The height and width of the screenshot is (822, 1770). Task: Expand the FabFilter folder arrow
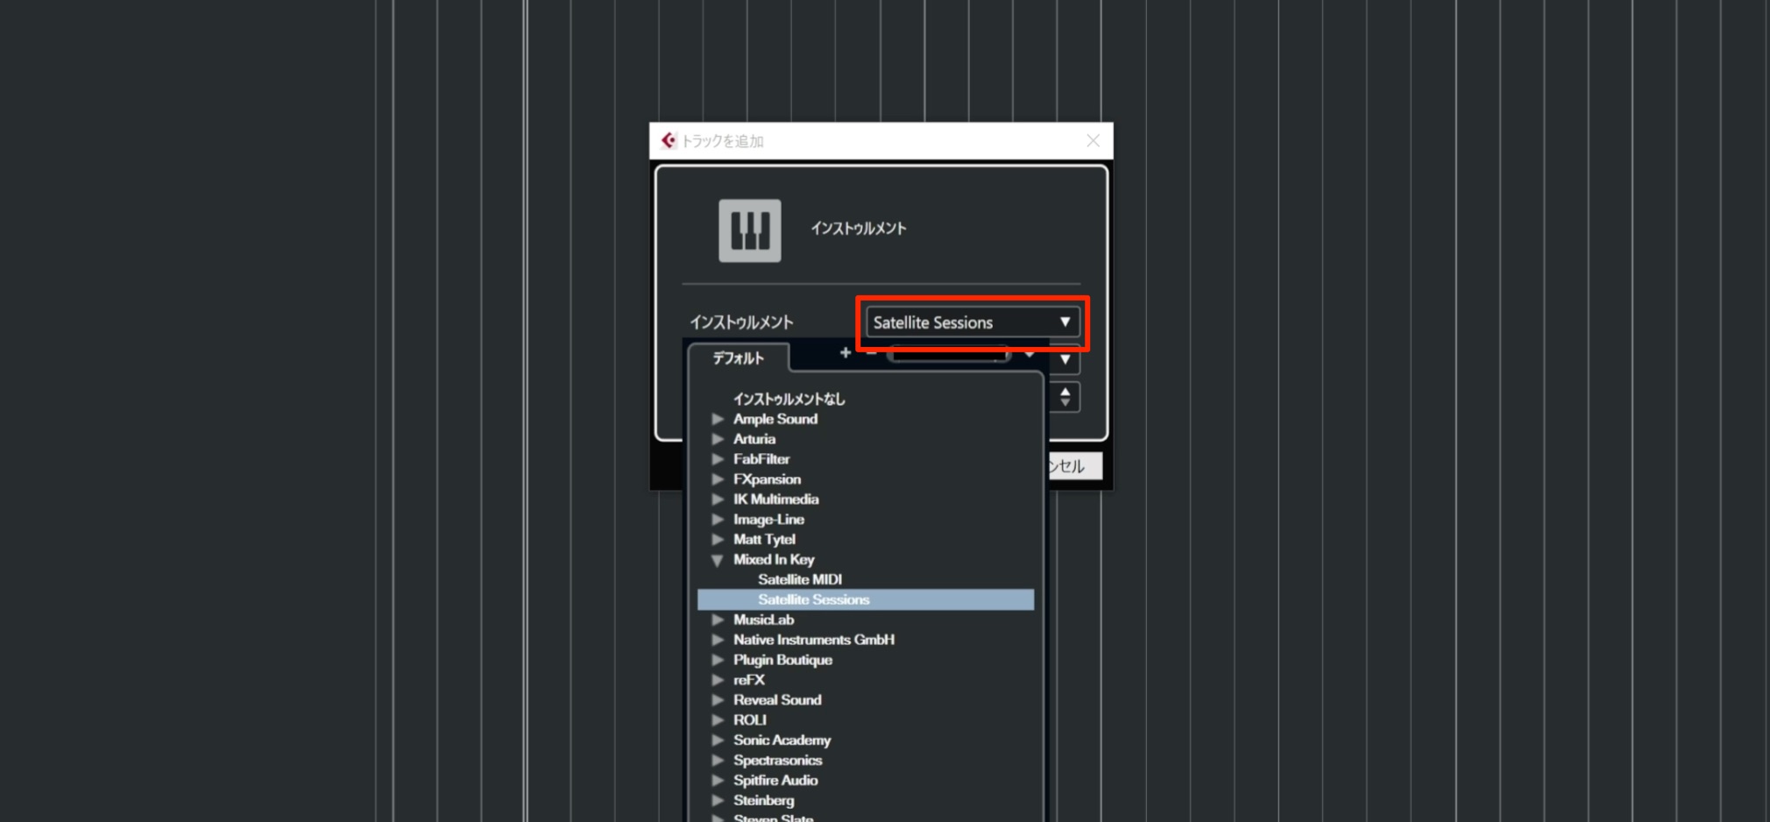718,459
